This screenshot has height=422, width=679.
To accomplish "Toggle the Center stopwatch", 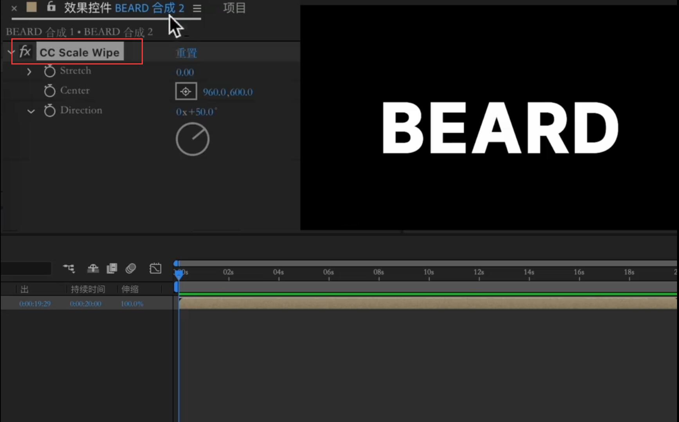I will click(x=50, y=91).
